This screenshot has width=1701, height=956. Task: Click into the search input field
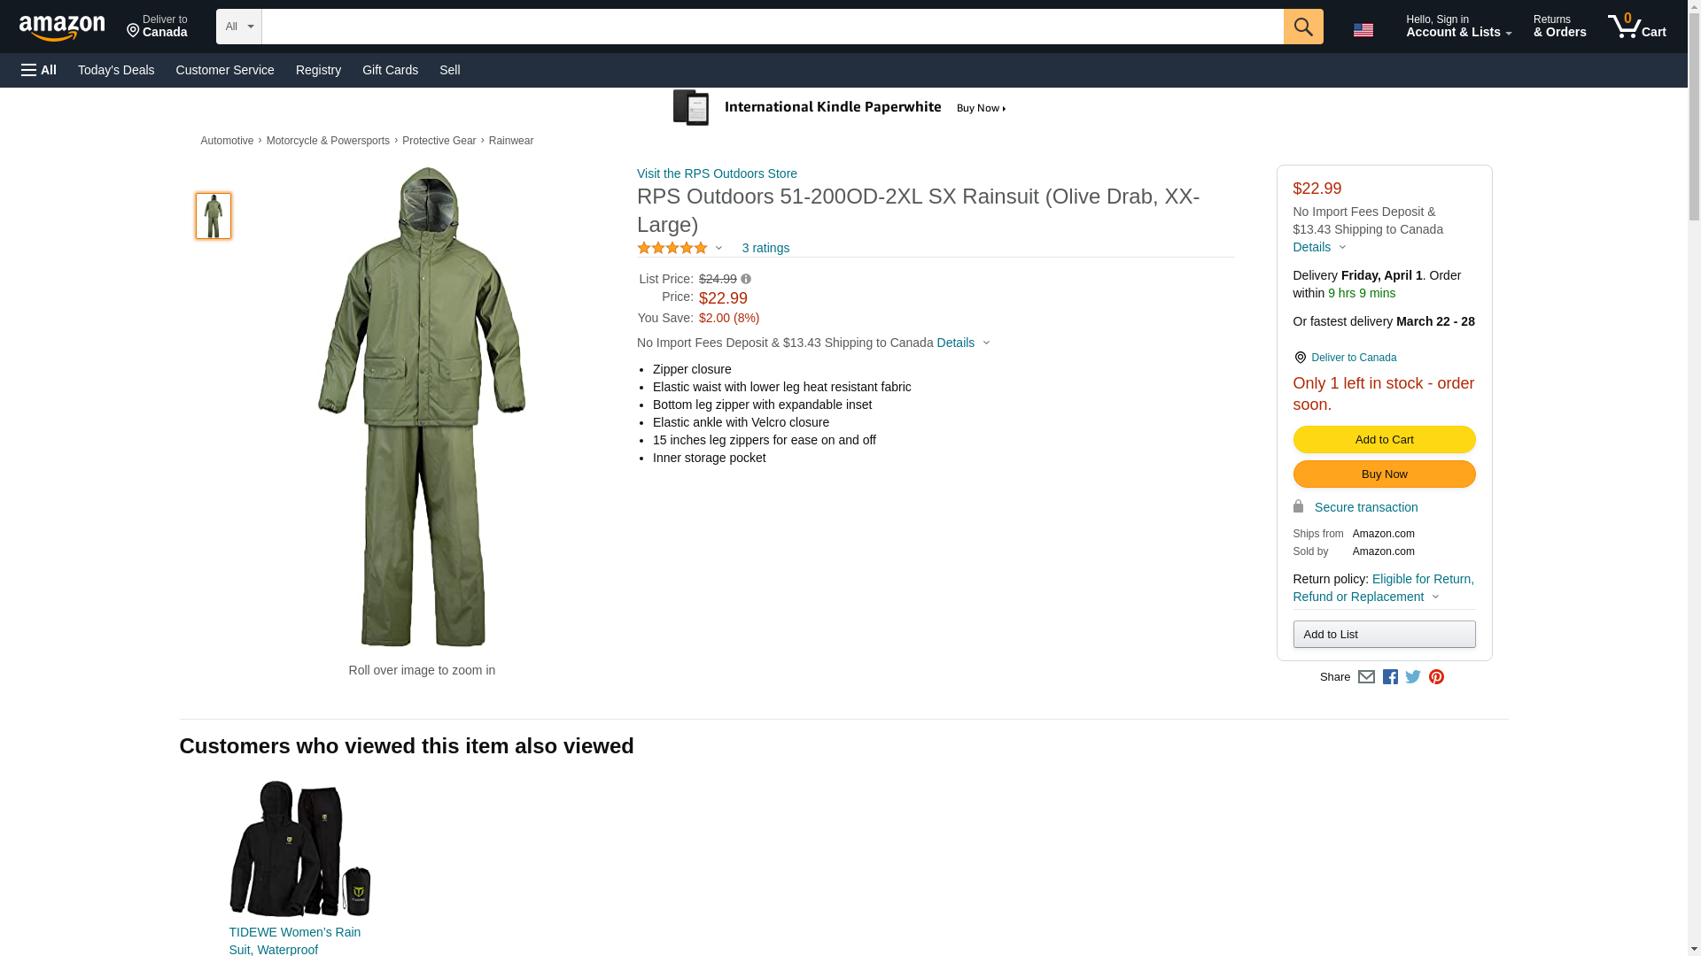[x=771, y=27]
